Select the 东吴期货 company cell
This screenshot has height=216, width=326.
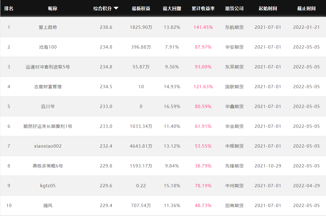[x=234, y=67]
